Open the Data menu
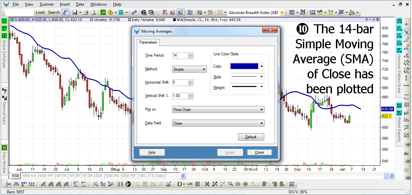This screenshot has height=195, width=412. coord(80,4)
